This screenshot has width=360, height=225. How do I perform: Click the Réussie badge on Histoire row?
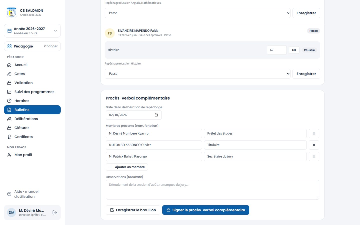(309, 50)
